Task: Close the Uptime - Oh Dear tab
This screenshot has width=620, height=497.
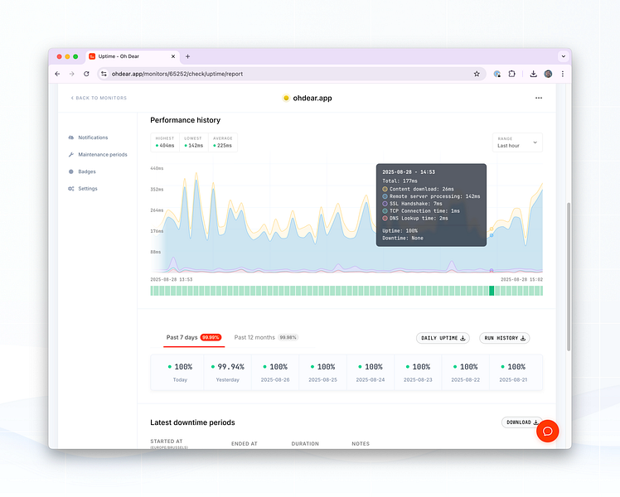Action: click(172, 56)
